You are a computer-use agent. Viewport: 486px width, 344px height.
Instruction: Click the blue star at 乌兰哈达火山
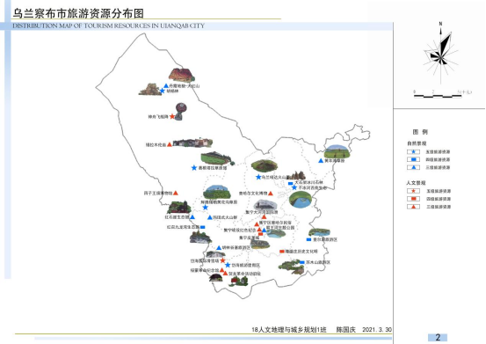[258, 177]
